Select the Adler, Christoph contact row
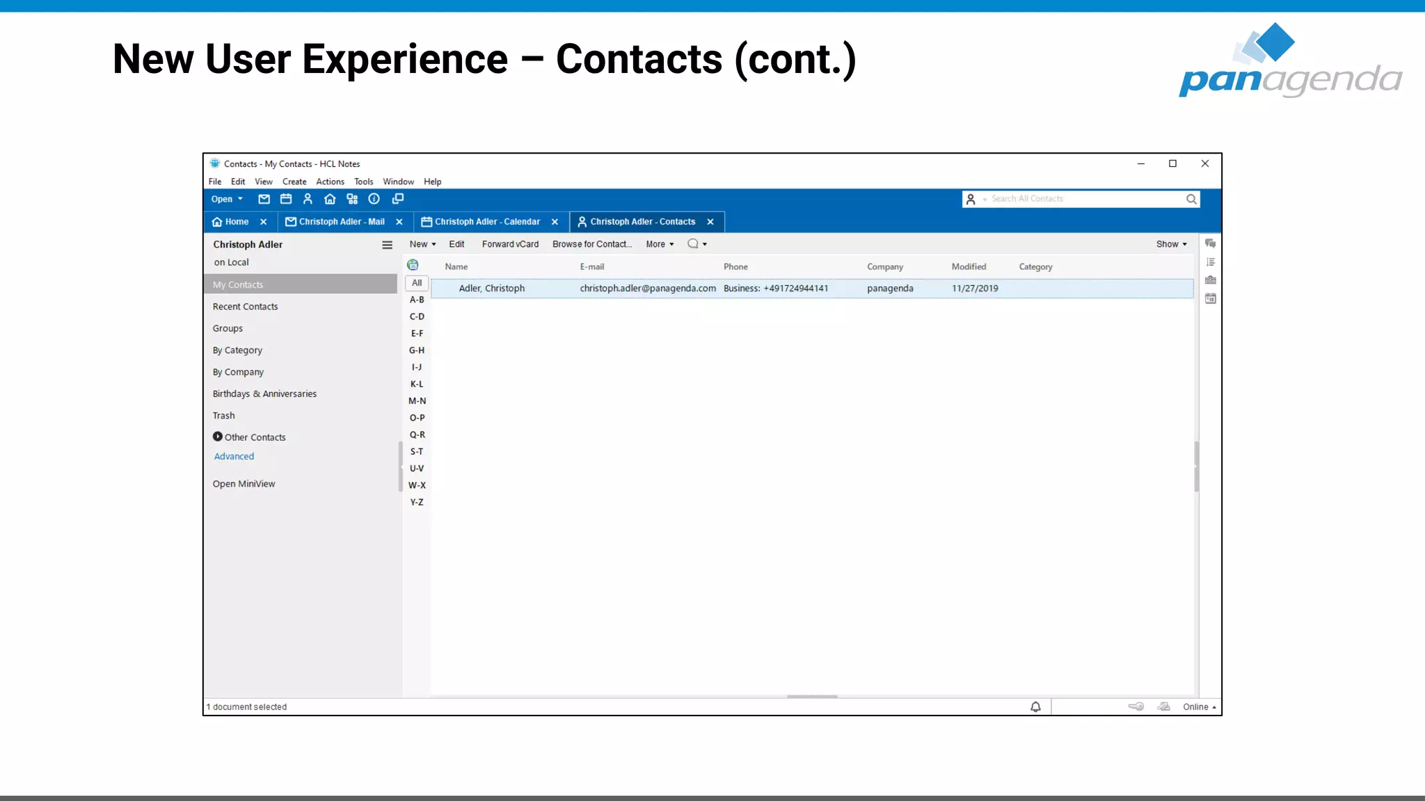 [x=812, y=289]
